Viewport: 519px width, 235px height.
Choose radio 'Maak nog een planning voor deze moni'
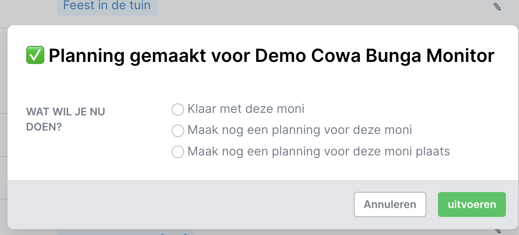pos(178,131)
